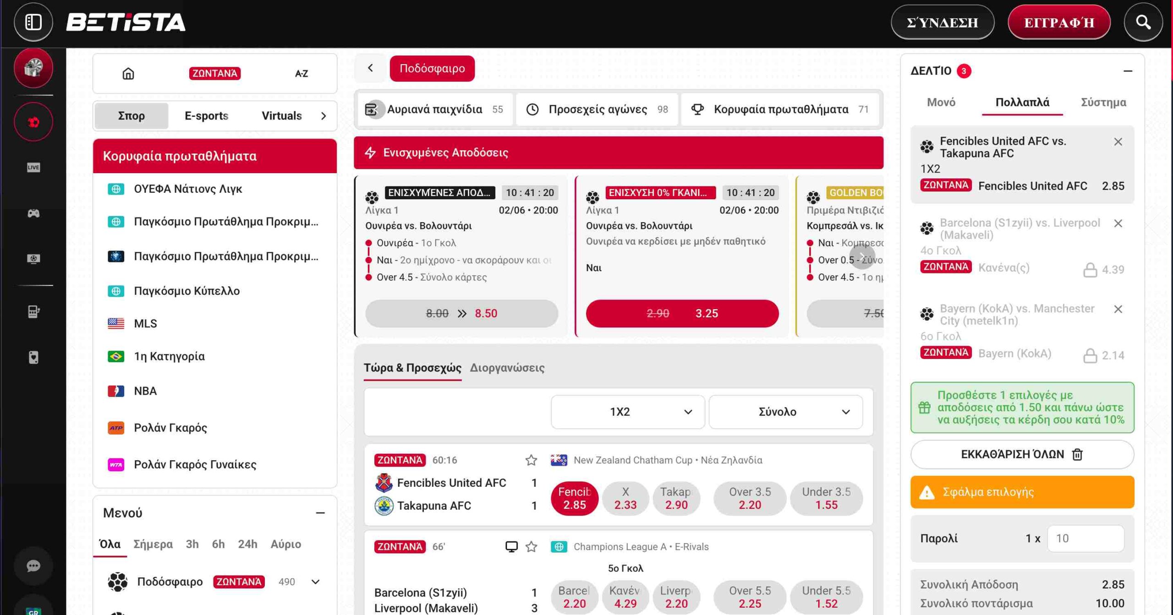Go to home icon in sports nav
1173x615 pixels.
(128, 73)
